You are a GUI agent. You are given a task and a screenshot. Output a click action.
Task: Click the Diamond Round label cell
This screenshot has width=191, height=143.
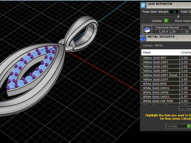[x=167, y=27]
